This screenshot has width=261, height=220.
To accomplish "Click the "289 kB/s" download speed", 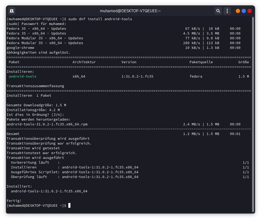I will tap(192, 43).
